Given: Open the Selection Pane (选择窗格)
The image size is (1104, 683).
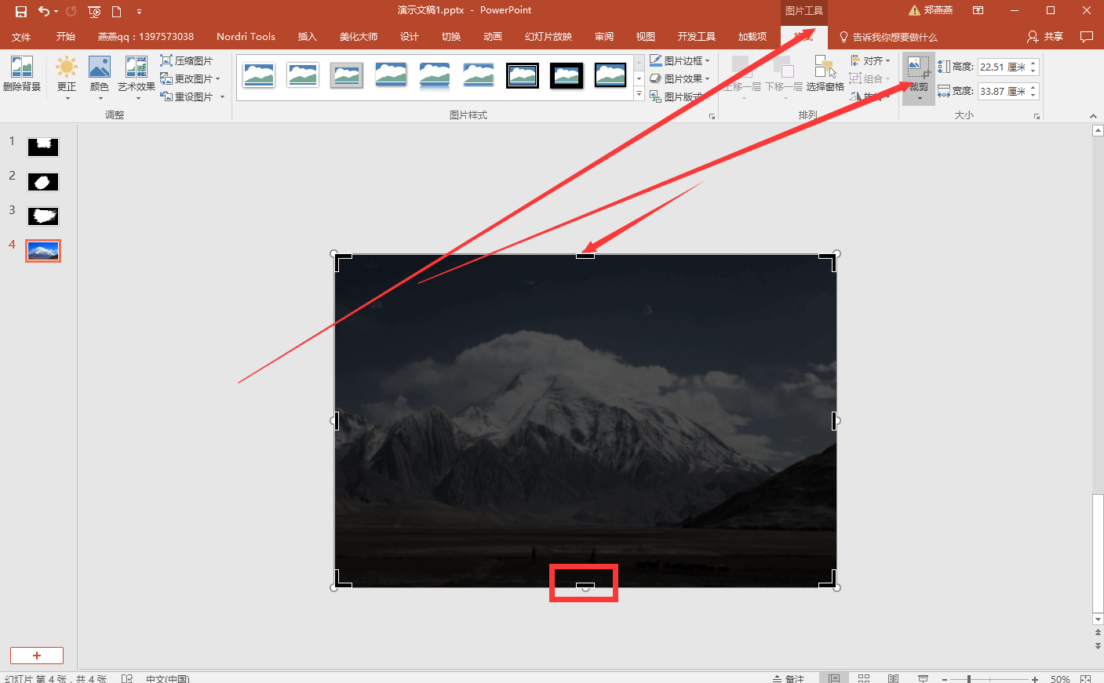Looking at the screenshot, I should [x=825, y=74].
